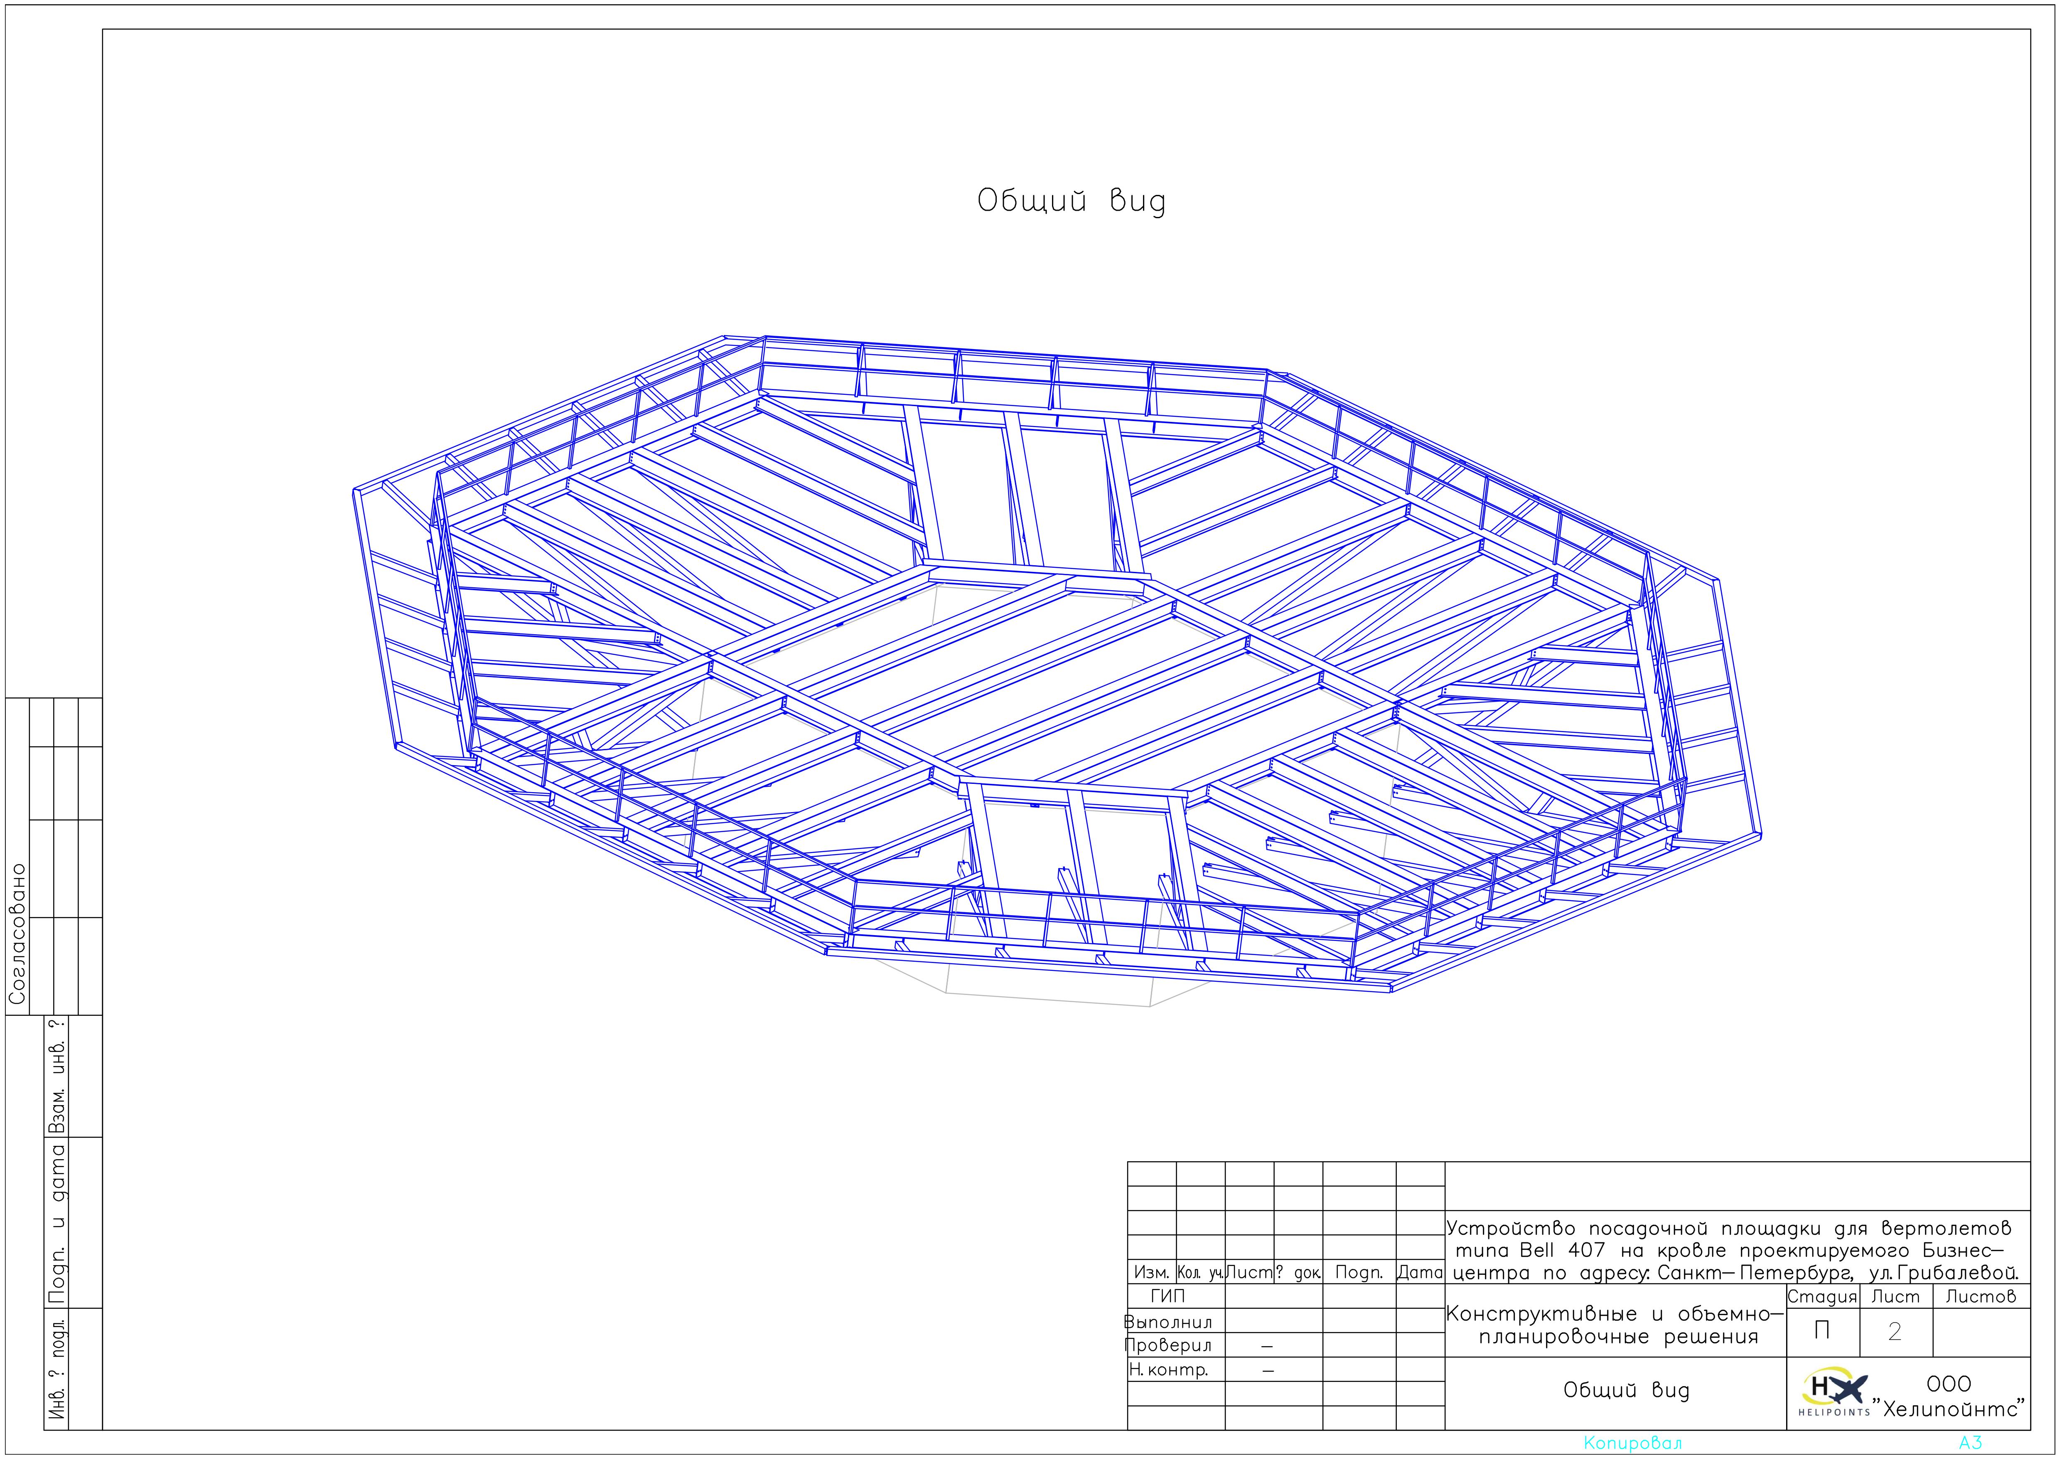Click the 'Копировал' footer label
2062x1458 pixels.
(1633, 1443)
